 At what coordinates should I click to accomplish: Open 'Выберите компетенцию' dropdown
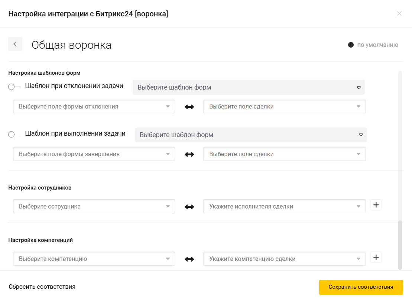[x=94, y=259]
